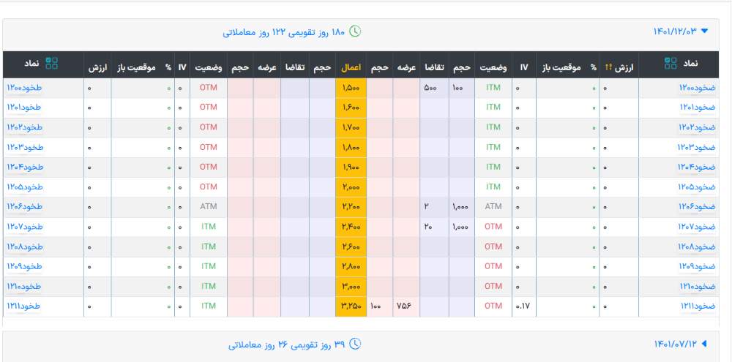Open put symbol طخود۱۲۱۱
The height and width of the screenshot is (362, 732).
[23, 306]
